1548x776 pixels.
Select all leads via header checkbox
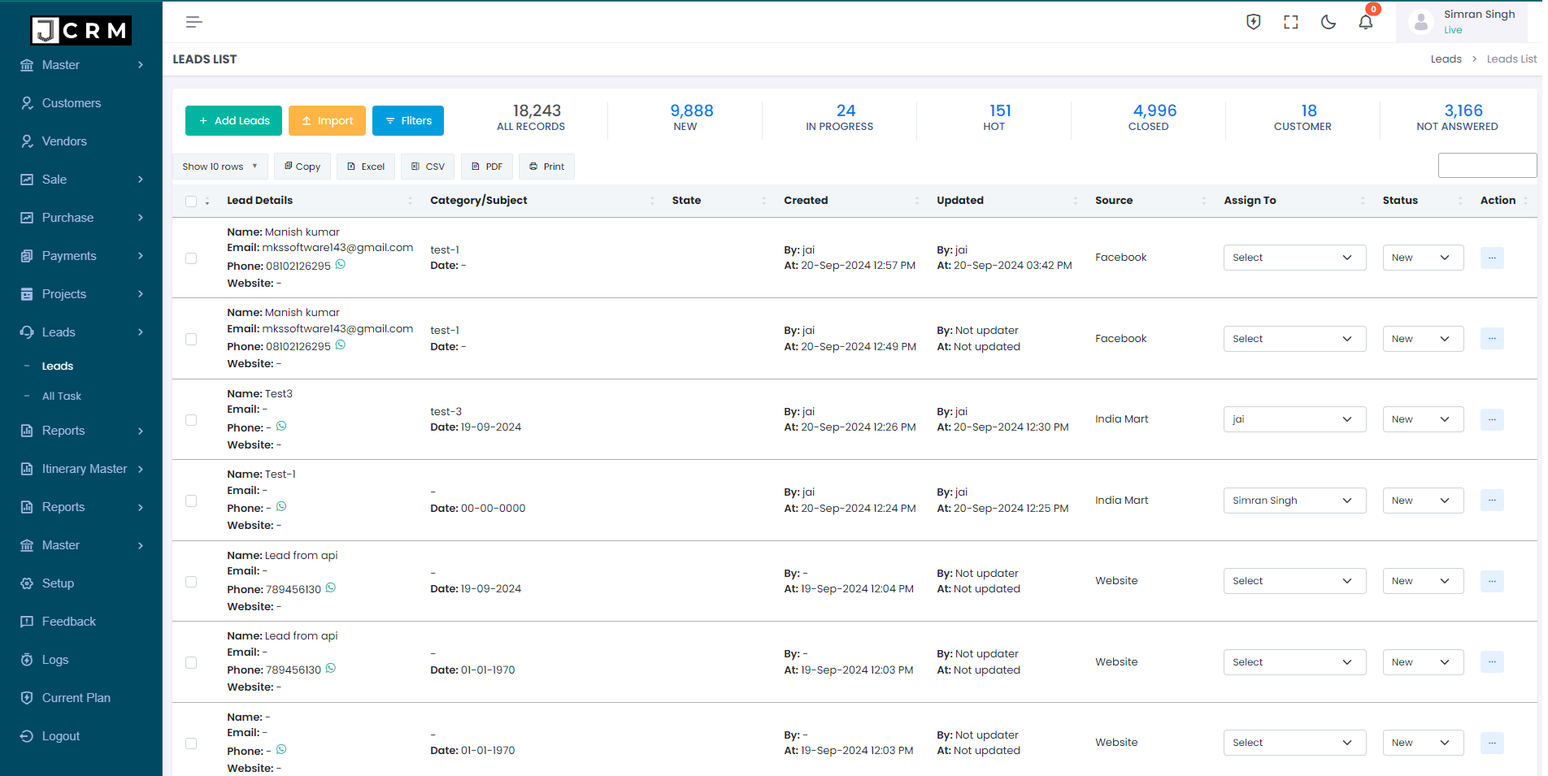(191, 201)
